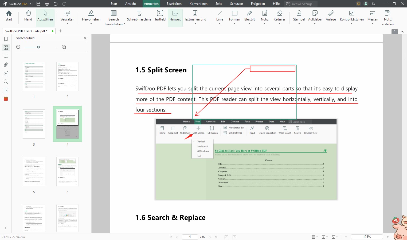Image resolution: width=407 pixels, height=240 pixels.
Task: Expand the Bereich hervorheben dropdown arrow
Action: click(124, 24)
